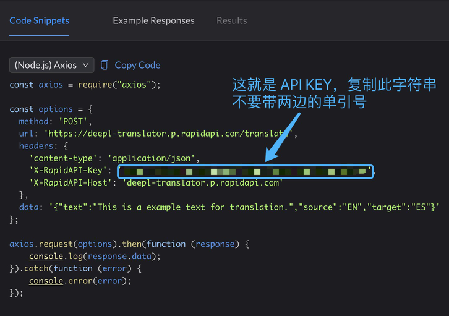Expand the (Node.js) Axios language dropdown
The image size is (449, 316).
[52, 65]
